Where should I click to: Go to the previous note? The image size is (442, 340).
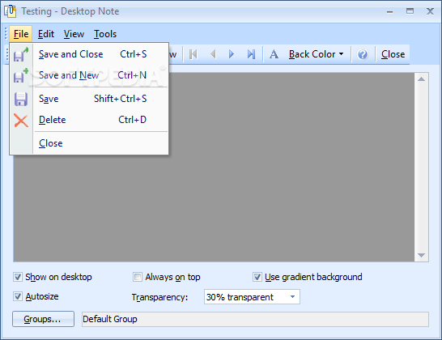coord(213,54)
